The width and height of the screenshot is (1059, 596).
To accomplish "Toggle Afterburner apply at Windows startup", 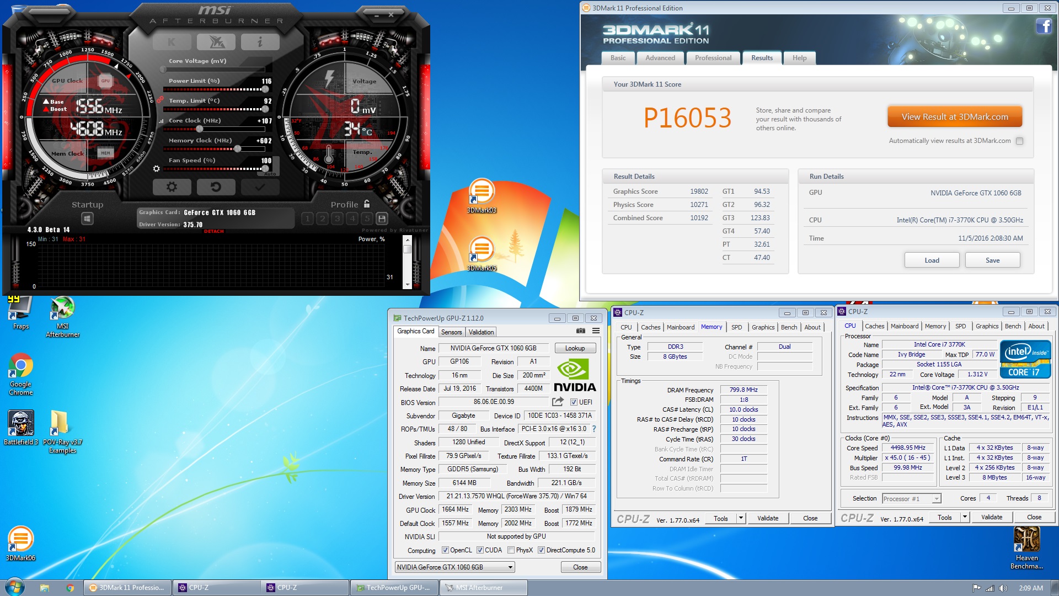I will [87, 219].
